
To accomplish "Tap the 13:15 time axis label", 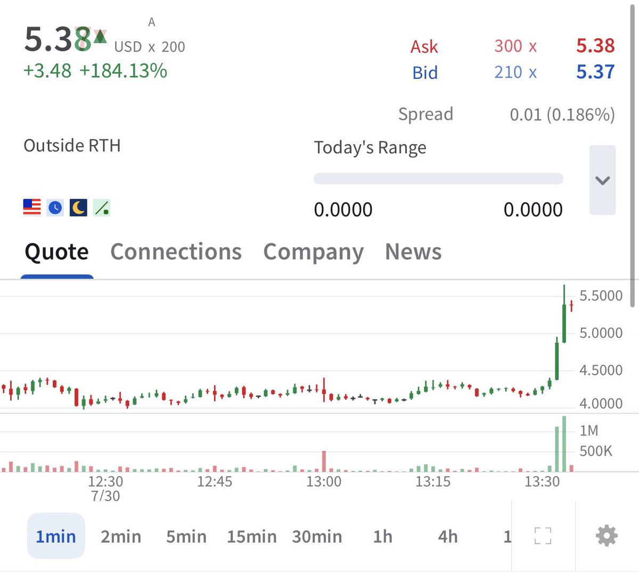I will coord(433,481).
